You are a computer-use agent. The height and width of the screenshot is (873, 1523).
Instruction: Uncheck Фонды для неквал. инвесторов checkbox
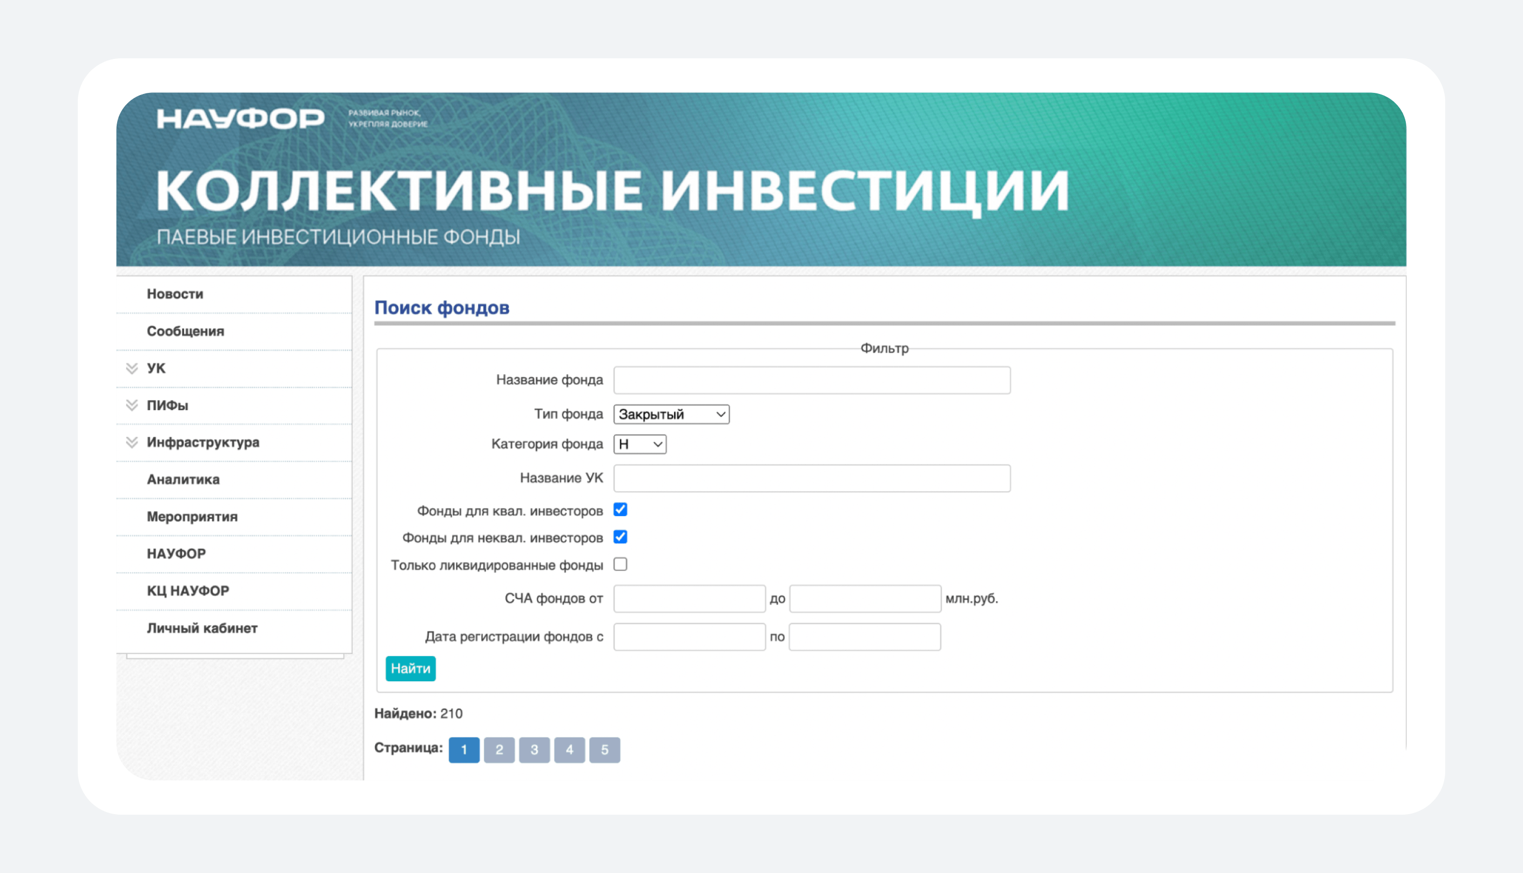click(621, 537)
